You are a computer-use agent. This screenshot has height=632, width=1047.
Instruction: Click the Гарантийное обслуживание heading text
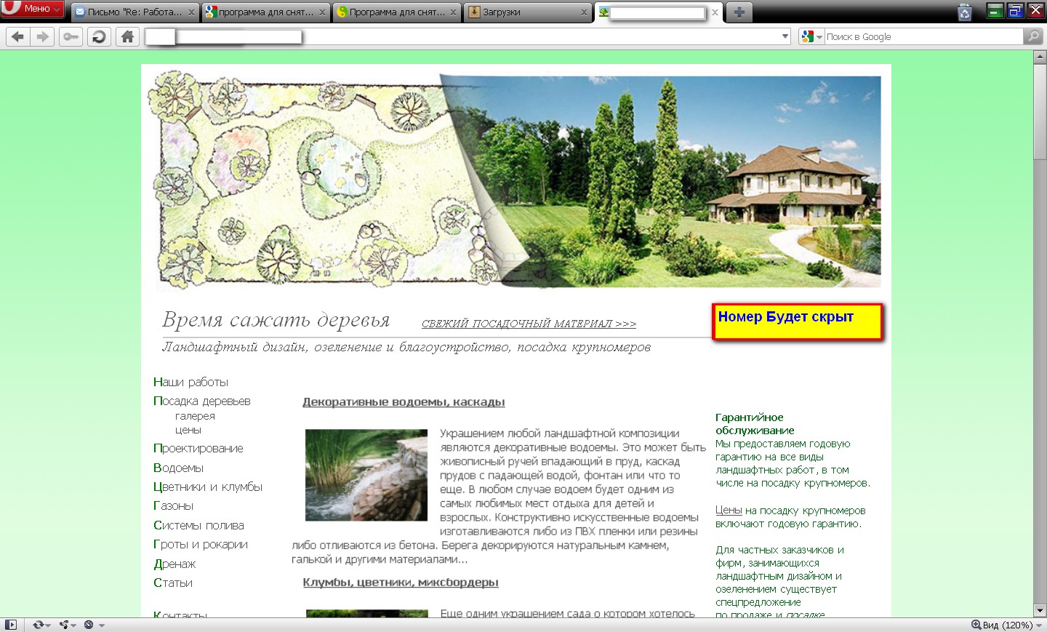click(755, 424)
